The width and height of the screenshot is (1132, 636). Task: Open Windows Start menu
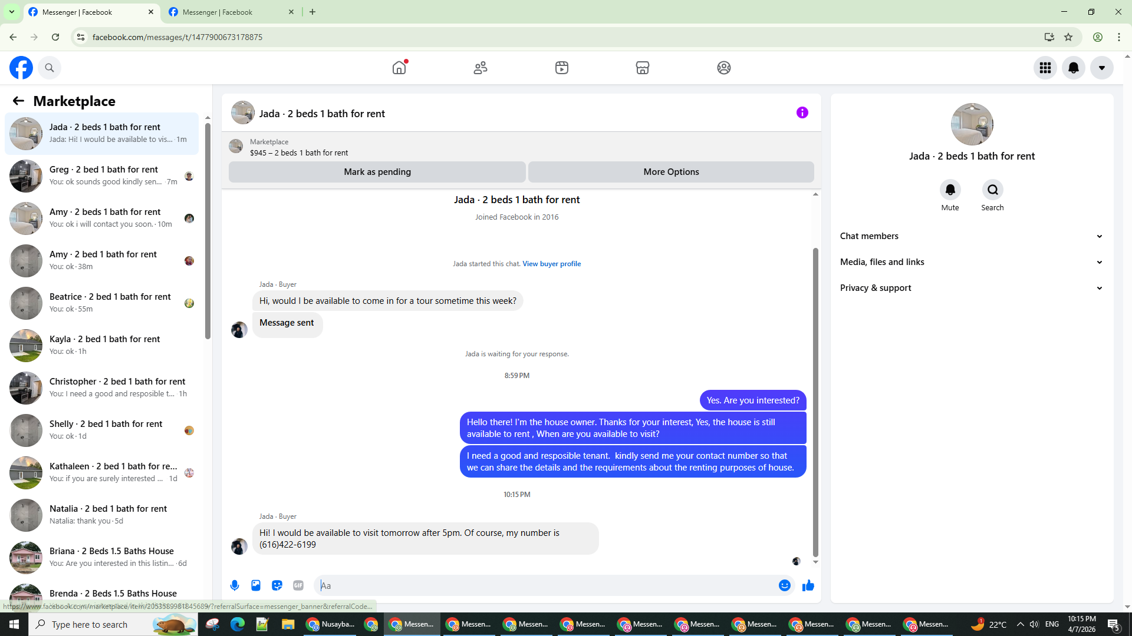(x=14, y=624)
